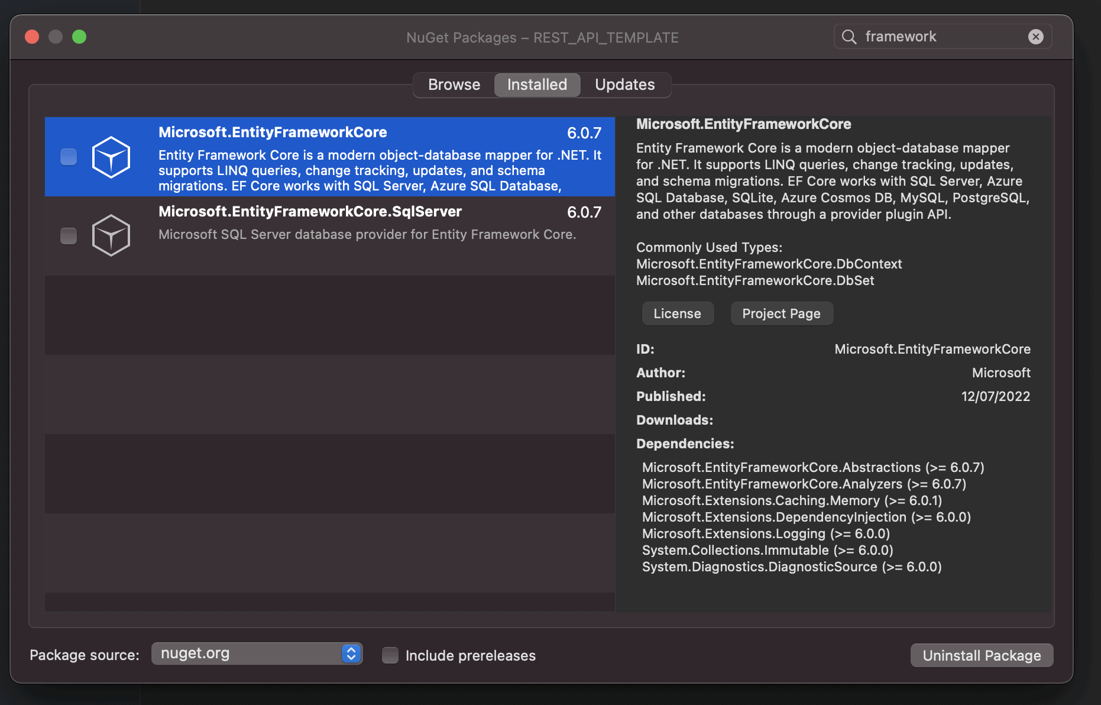Switch to the Browse tab
Screen dimensions: 1101x705
point(454,85)
